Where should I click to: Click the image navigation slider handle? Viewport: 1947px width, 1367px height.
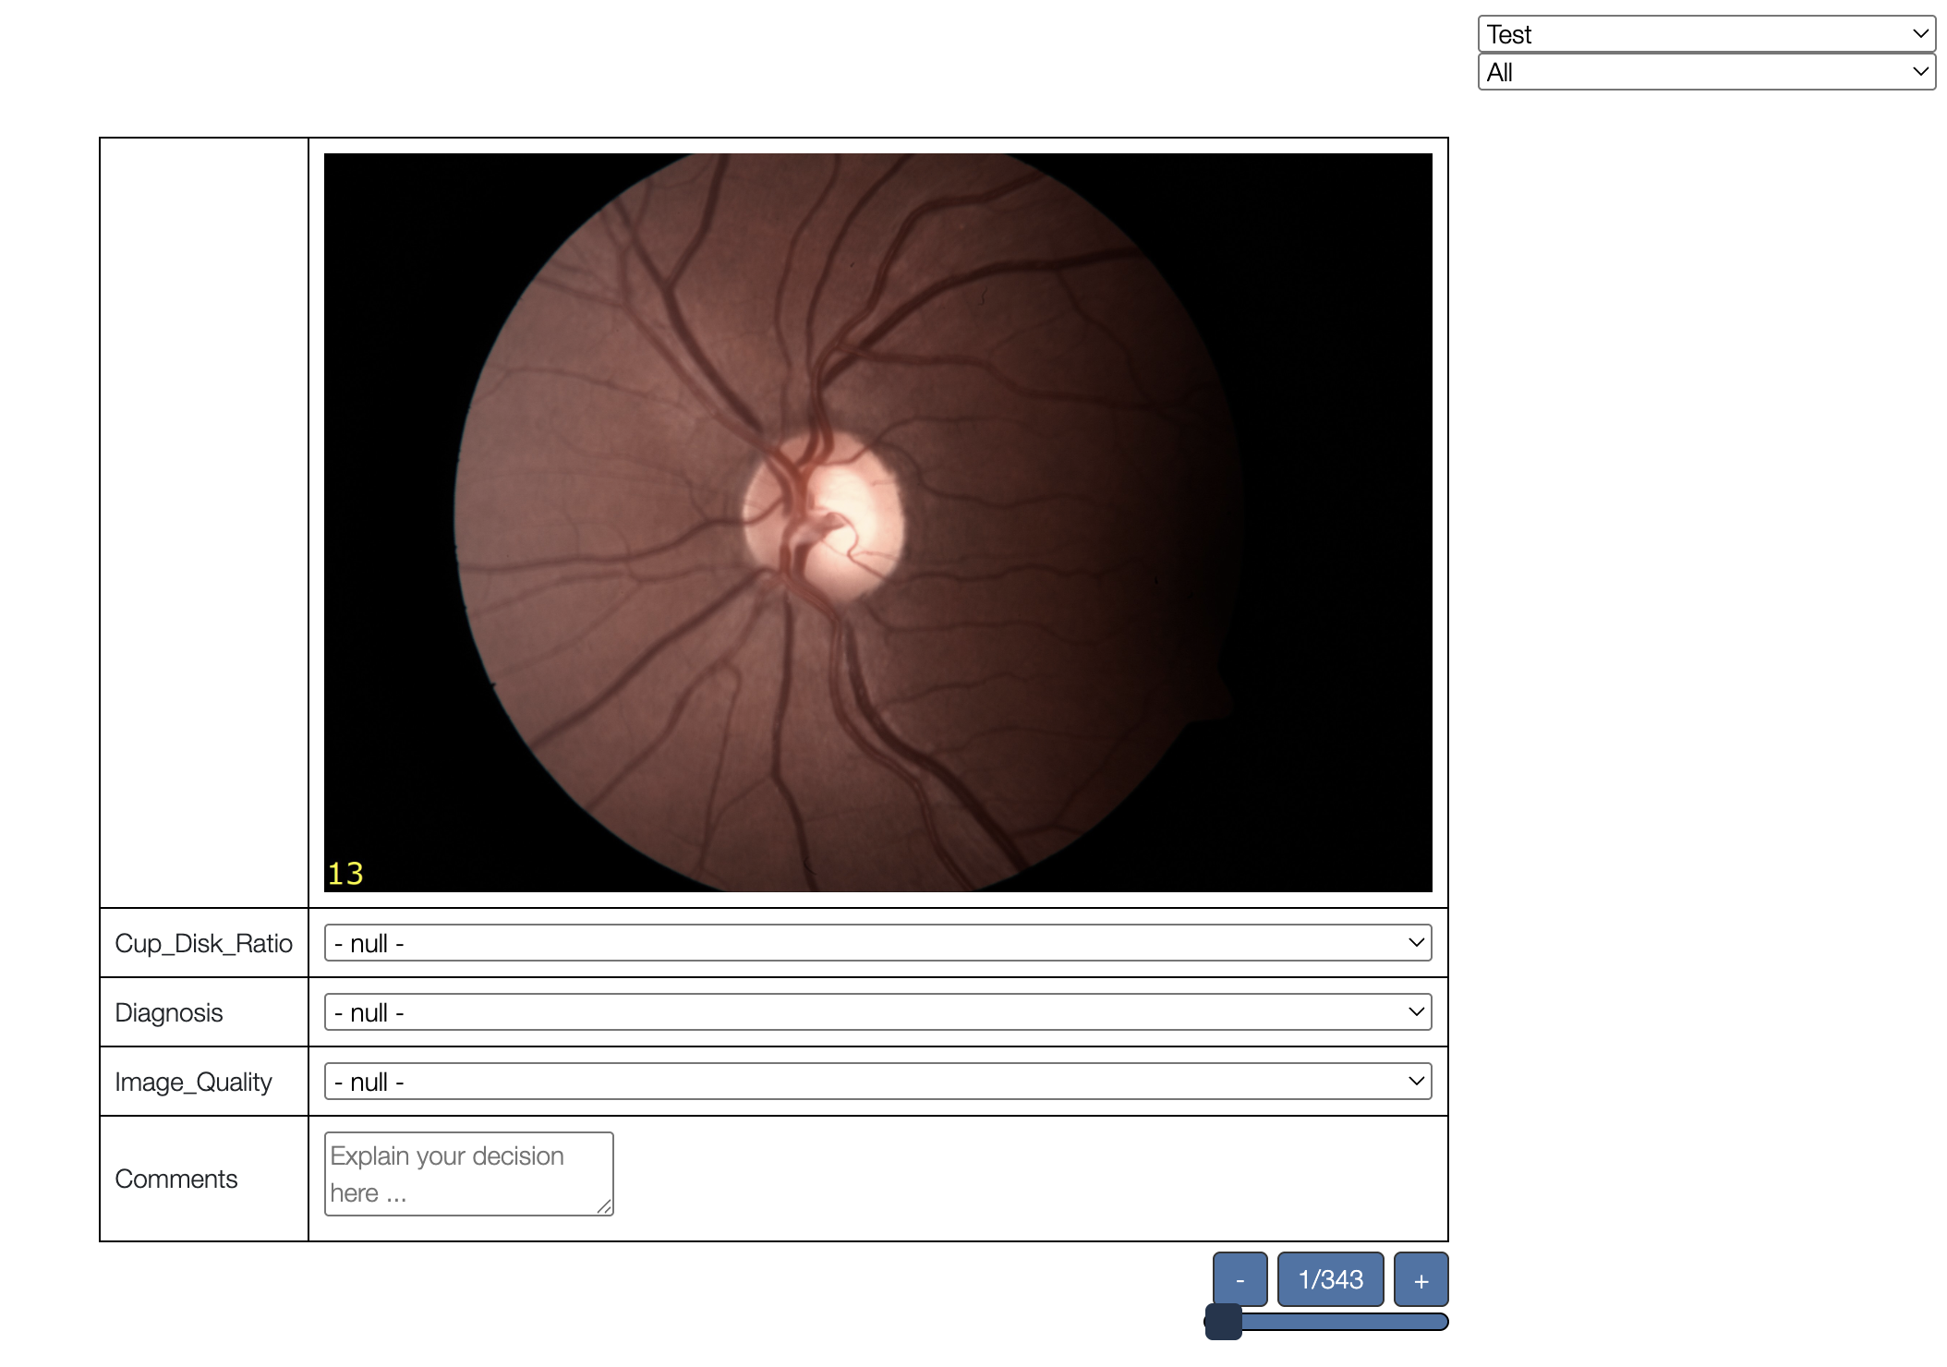[x=1224, y=1322]
